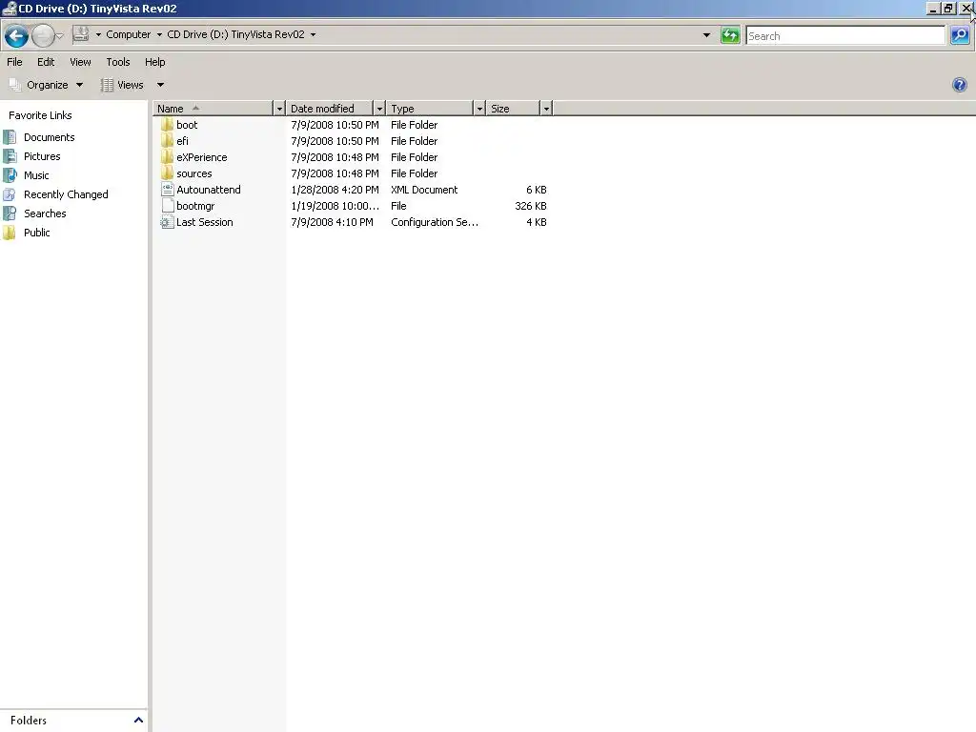
Task: Click the Recently Changed icon
Action: pyautogui.click(x=10, y=194)
